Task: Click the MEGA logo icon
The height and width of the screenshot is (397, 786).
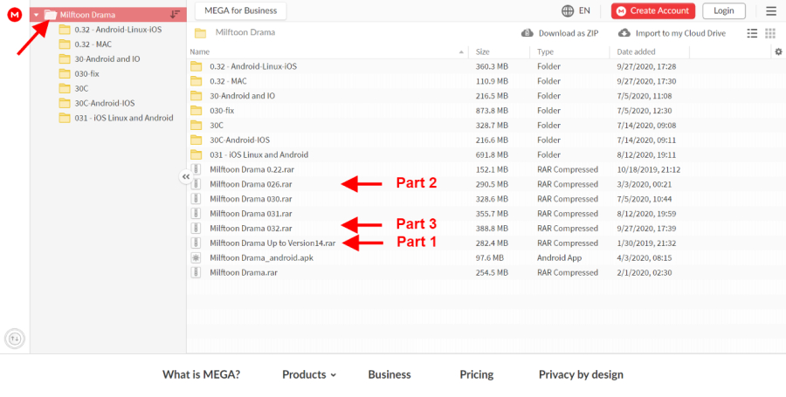Action: (15, 15)
